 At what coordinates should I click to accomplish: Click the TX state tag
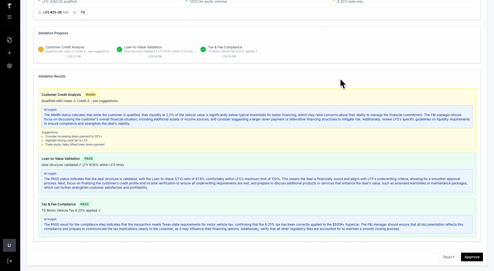pyautogui.click(x=83, y=12)
